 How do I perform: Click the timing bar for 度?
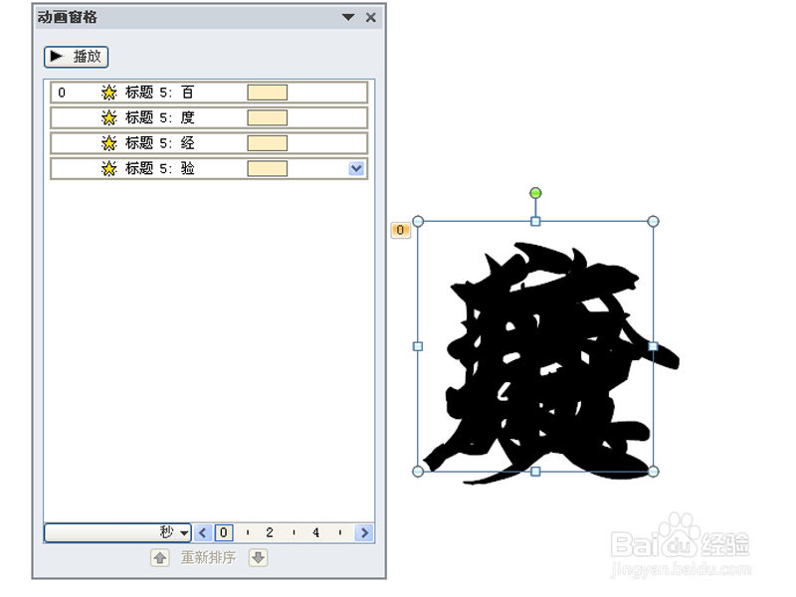(x=267, y=117)
